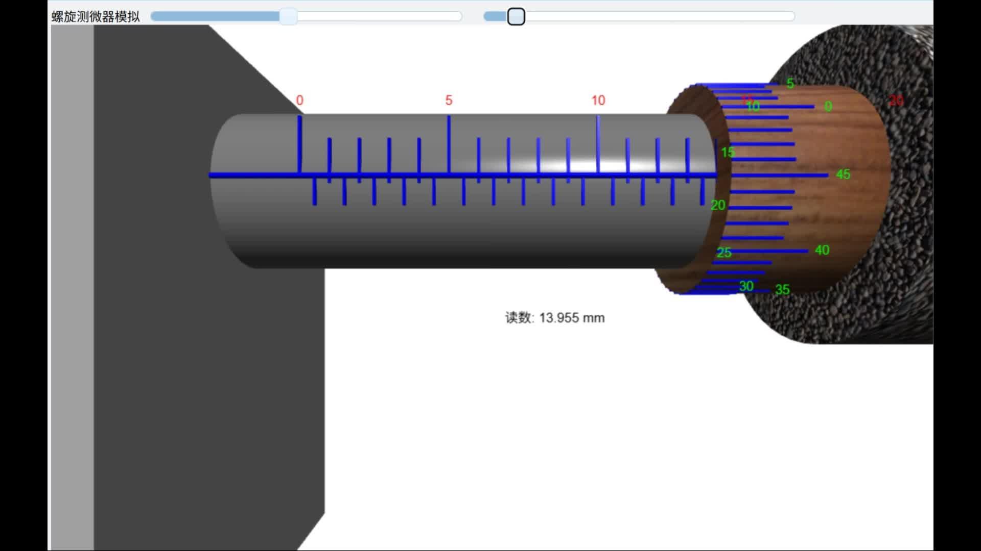Image resolution: width=981 pixels, height=551 pixels.
Task: Click the second slider's dark-outlined thumb
Action: pyautogui.click(x=516, y=16)
